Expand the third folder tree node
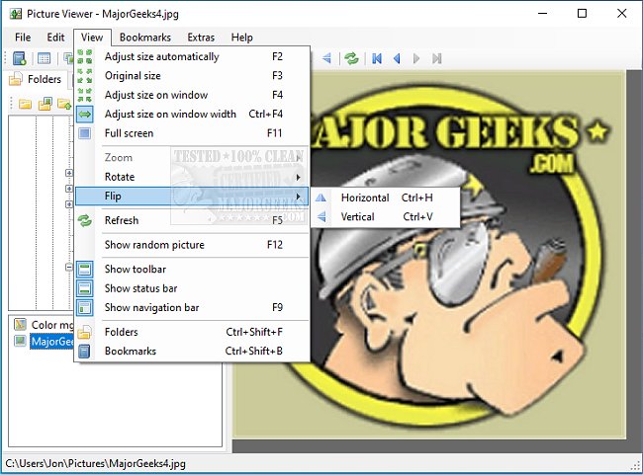 [x=69, y=203]
